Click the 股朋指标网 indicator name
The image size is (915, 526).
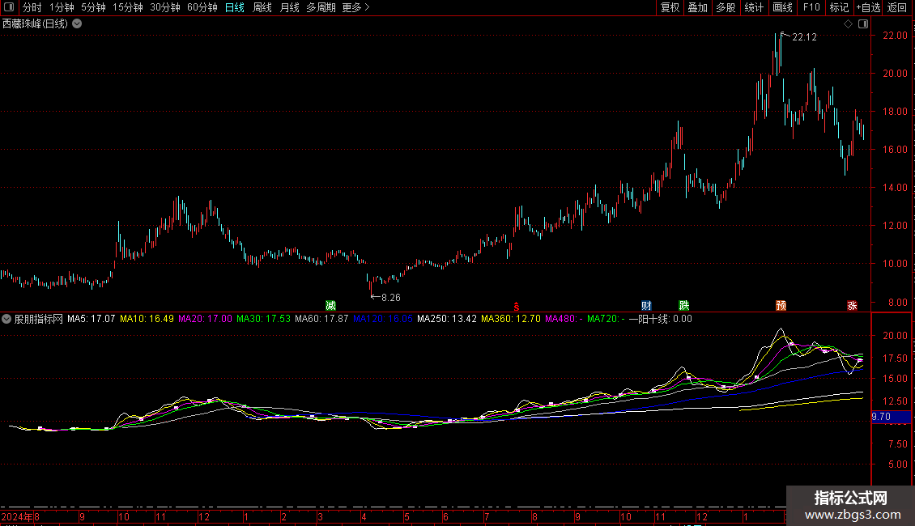pyautogui.click(x=39, y=319)
